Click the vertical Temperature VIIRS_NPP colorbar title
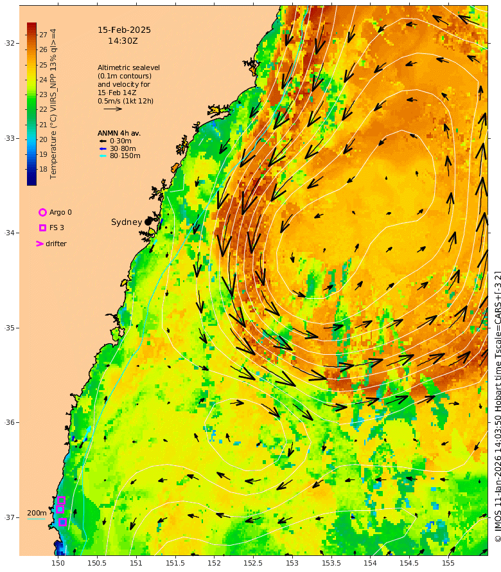Viewport: 501px width, 572px height. point(53,104)
